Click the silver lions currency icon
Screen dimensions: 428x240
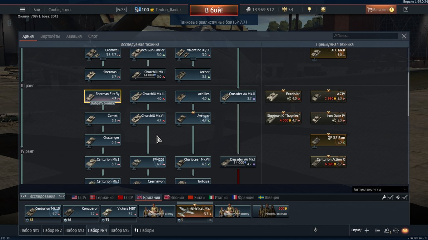[248, 10]
